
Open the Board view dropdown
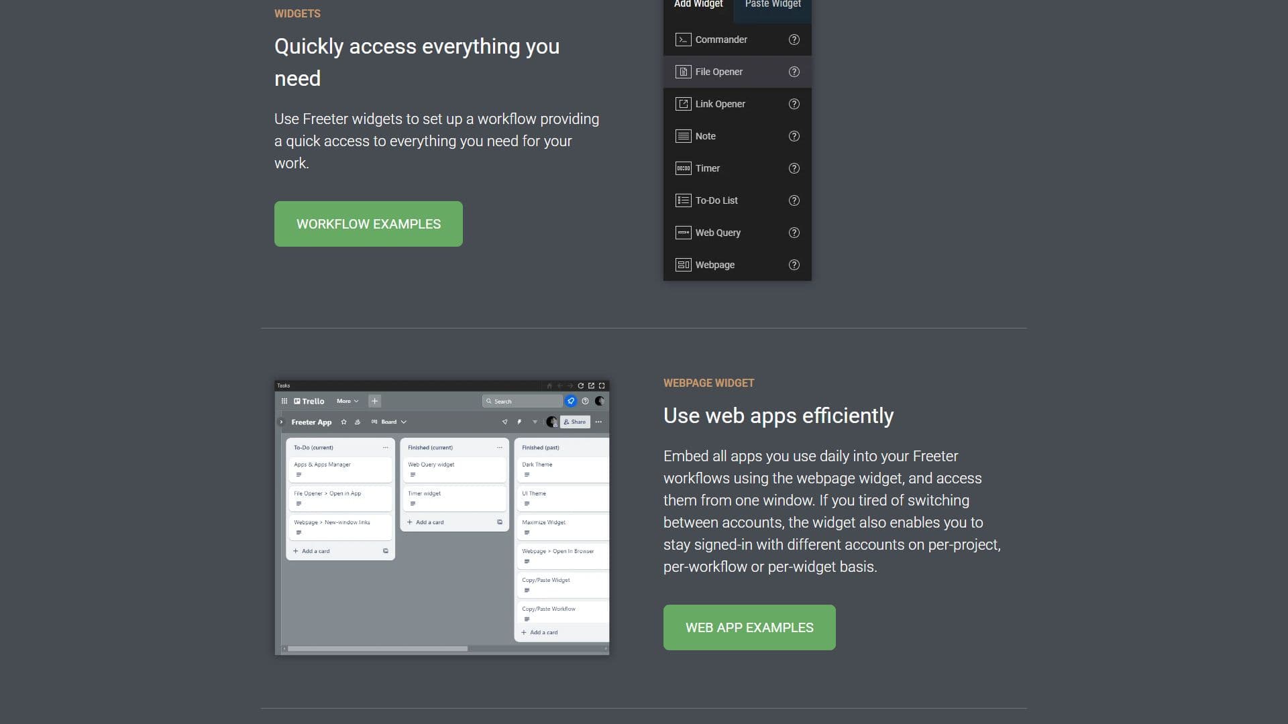[x=389, y=422]
